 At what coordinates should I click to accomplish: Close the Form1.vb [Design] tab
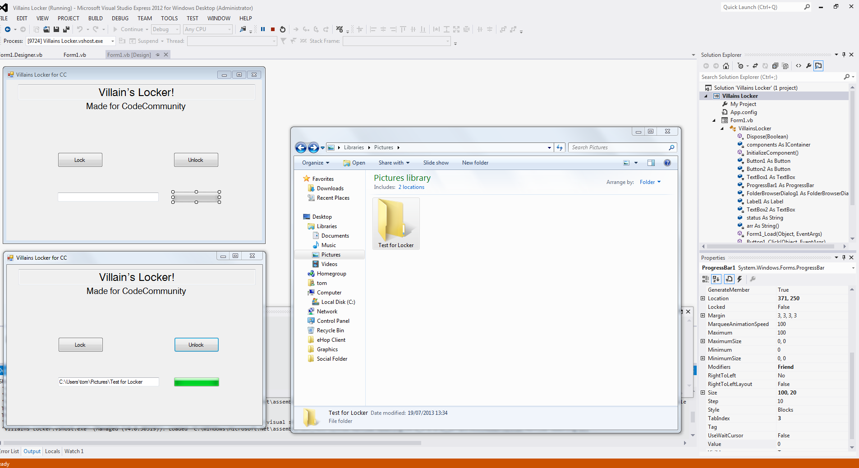166,55
